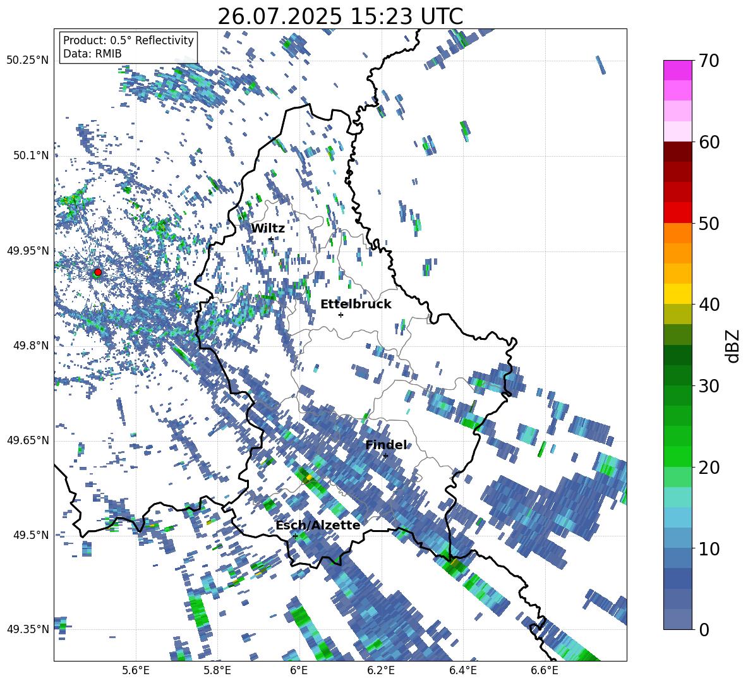
Task: Click the Ettelbruck city label
Action: pyautogui.click(x=356, y=305)
